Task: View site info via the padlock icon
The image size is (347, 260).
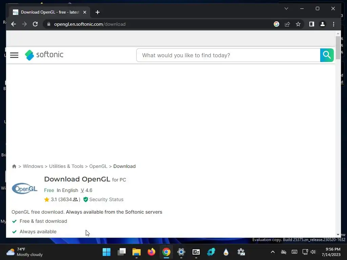Action: point(49,24)
